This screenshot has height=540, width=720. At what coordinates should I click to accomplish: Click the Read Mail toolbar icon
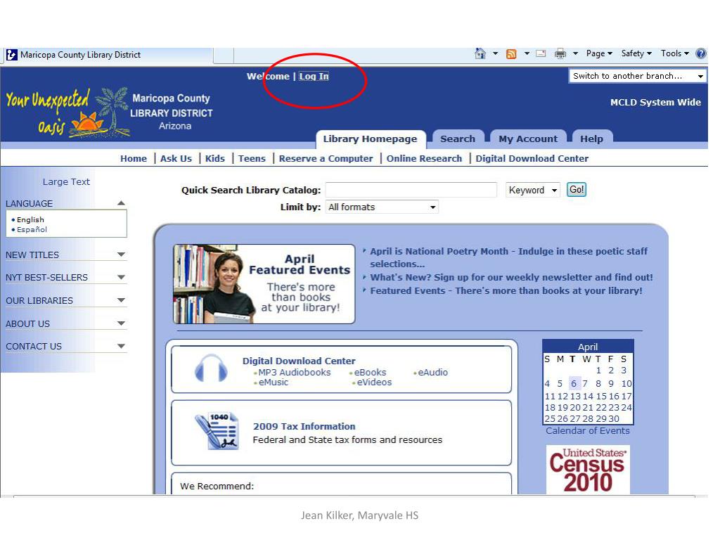tap(541, 53)
